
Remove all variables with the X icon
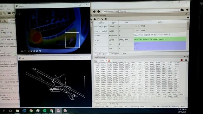[x=106, y=19]
